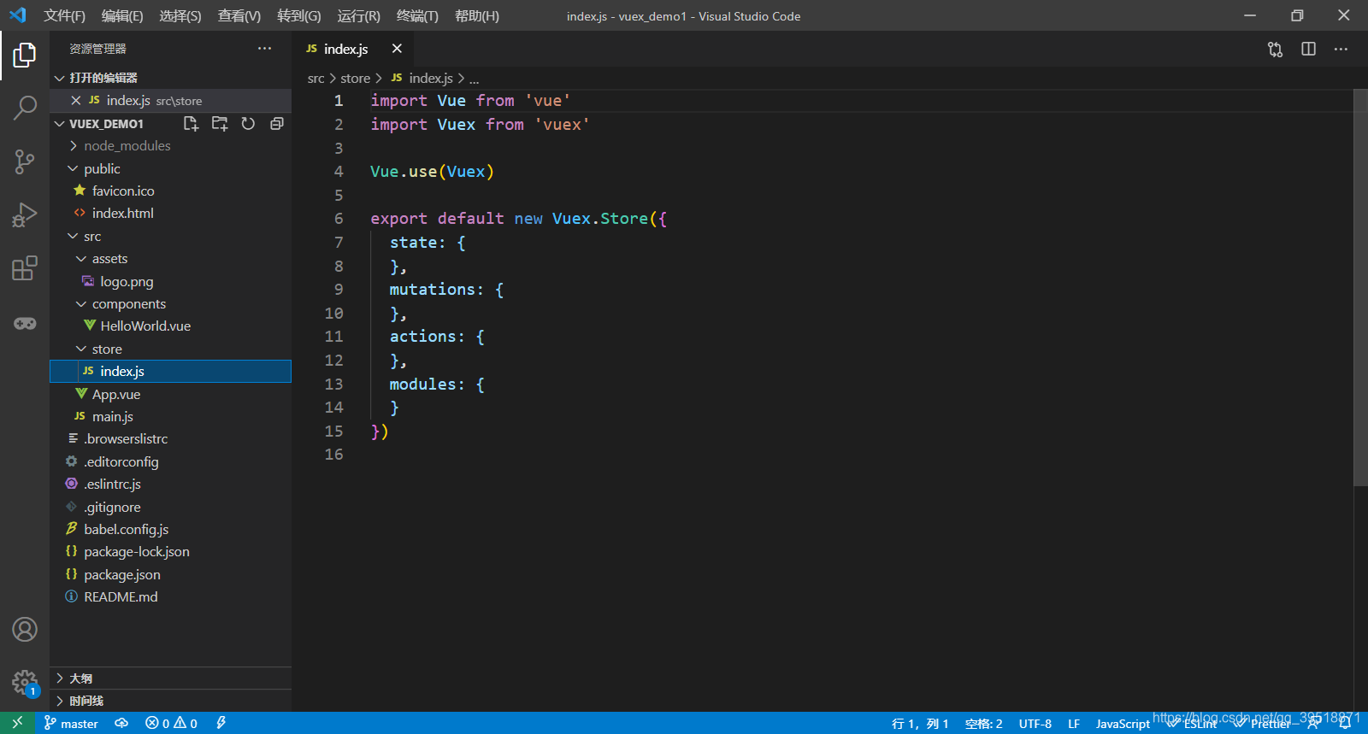Open the errors and warnings count
This screenshot has height=734, width=1368.
[x=171, y=723]
